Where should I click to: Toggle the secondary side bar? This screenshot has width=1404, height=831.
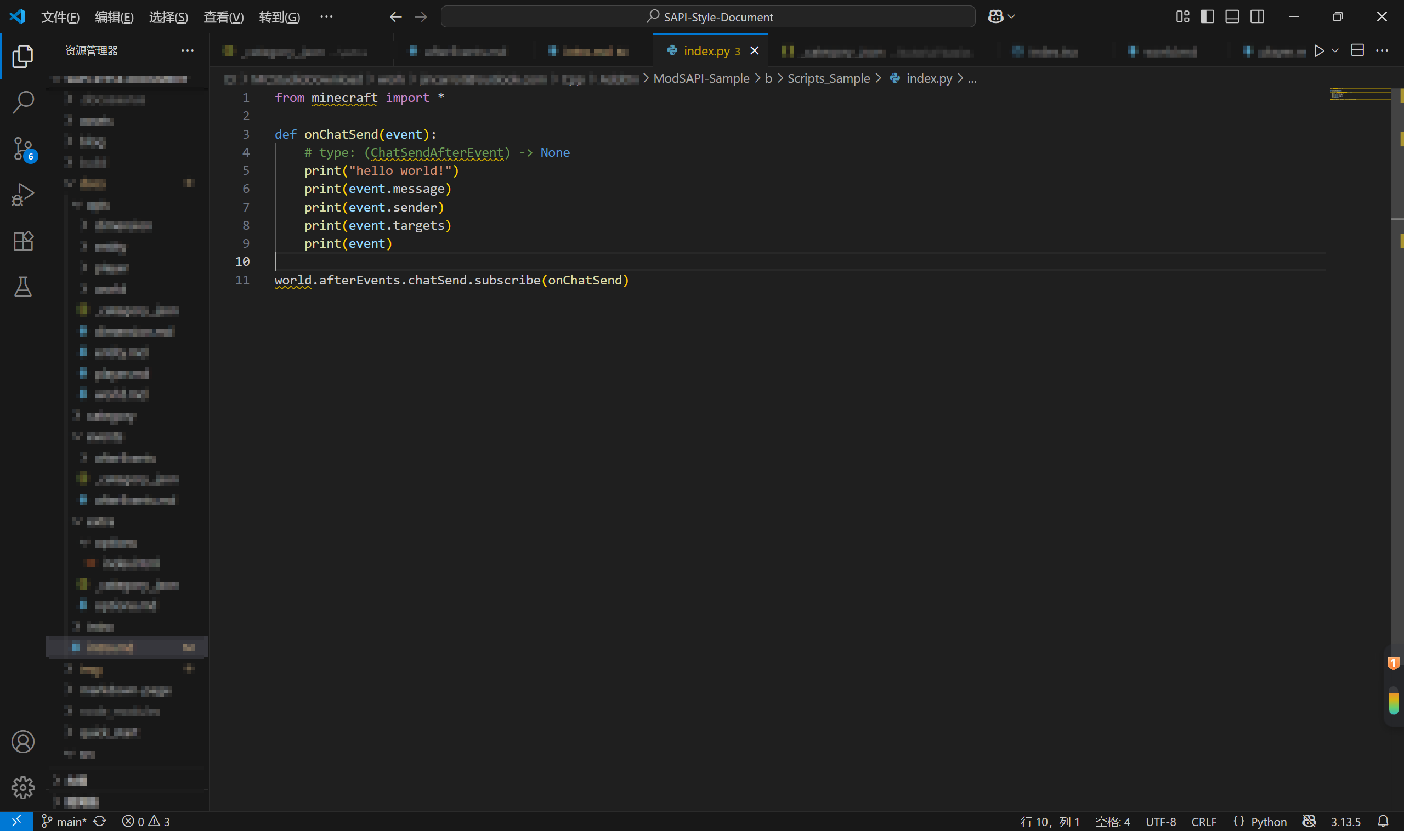tap(1256, 17)
